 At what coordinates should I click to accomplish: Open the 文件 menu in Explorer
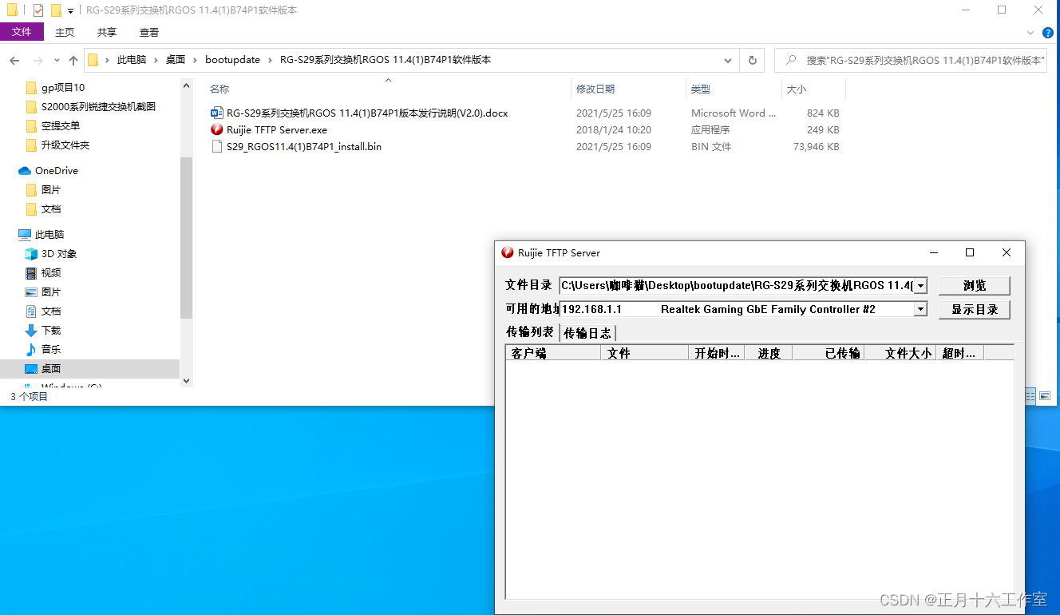[22, 32]
